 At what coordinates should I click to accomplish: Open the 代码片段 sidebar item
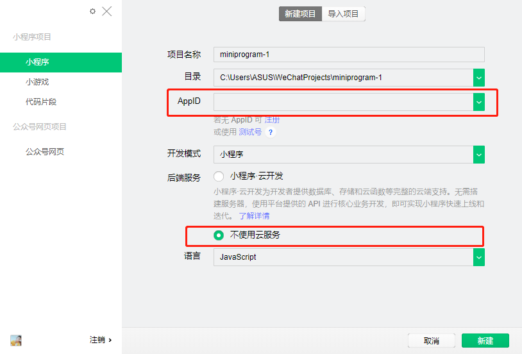coord(41,102)
